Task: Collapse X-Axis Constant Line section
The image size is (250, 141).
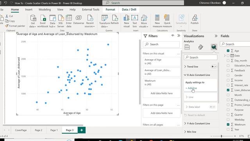Action: tap(185, 75)
